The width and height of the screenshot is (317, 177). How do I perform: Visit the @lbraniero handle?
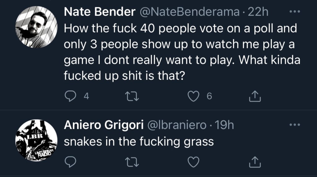tap(176, 125)
